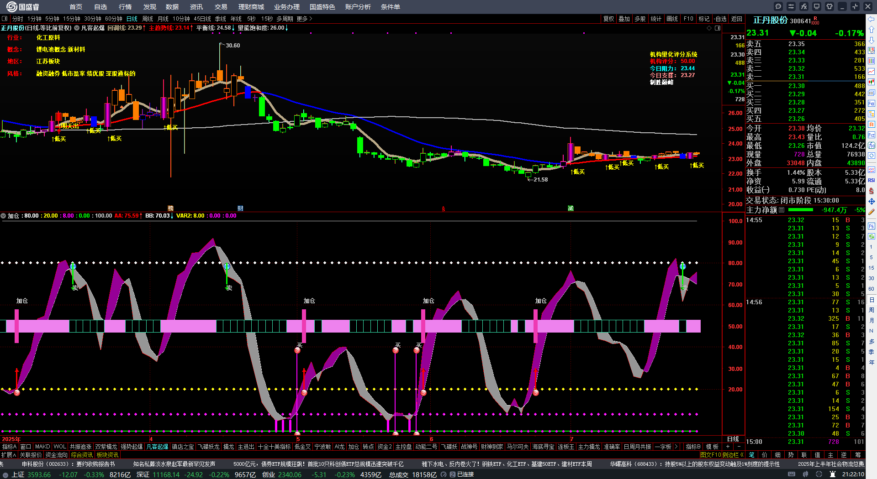Viewport: 877px width, 479px height.
Task: Expand the indicator tabs right chevron
Action: tap(676, 447)
